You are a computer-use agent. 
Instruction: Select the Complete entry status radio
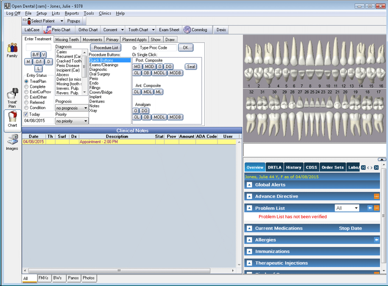(27, 87)
